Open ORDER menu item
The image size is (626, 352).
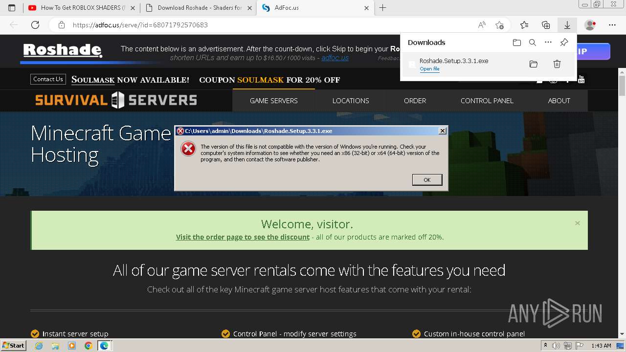[415, 101]
